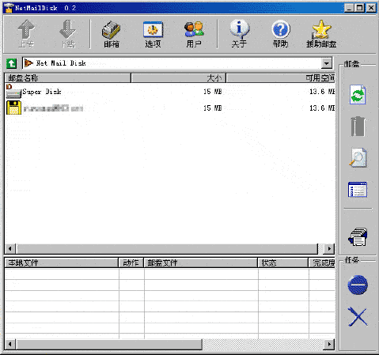
Task: Click the blue minus pause task icon
Action: pos(358,285)
